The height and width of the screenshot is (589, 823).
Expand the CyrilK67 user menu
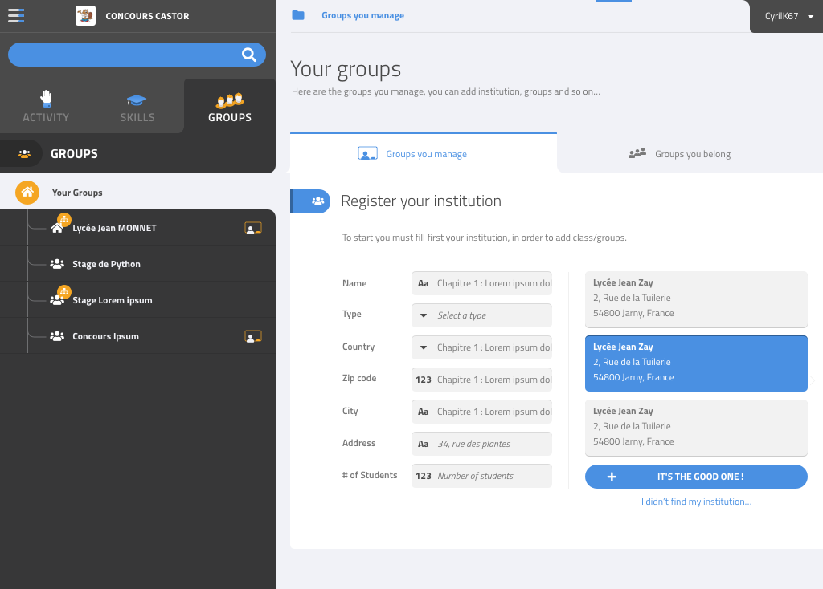click(786, 16)
